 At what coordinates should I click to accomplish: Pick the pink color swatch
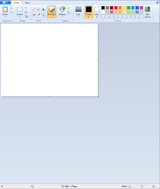tap(116, 12)
